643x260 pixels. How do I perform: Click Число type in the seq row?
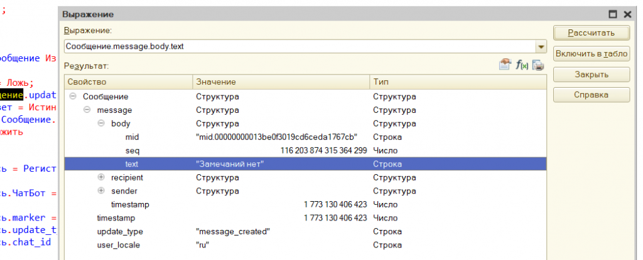(385, 151)
